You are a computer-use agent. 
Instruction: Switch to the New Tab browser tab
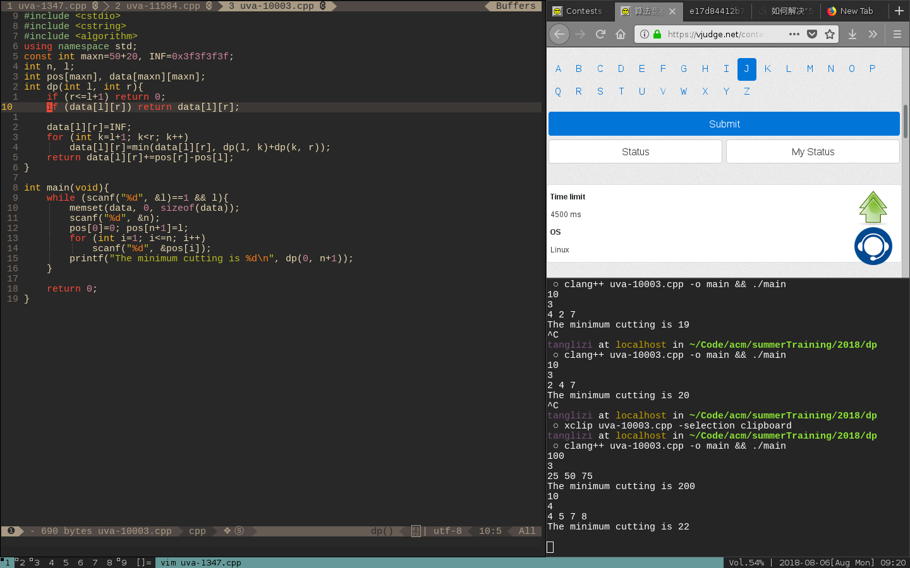[x=850, y=11]
